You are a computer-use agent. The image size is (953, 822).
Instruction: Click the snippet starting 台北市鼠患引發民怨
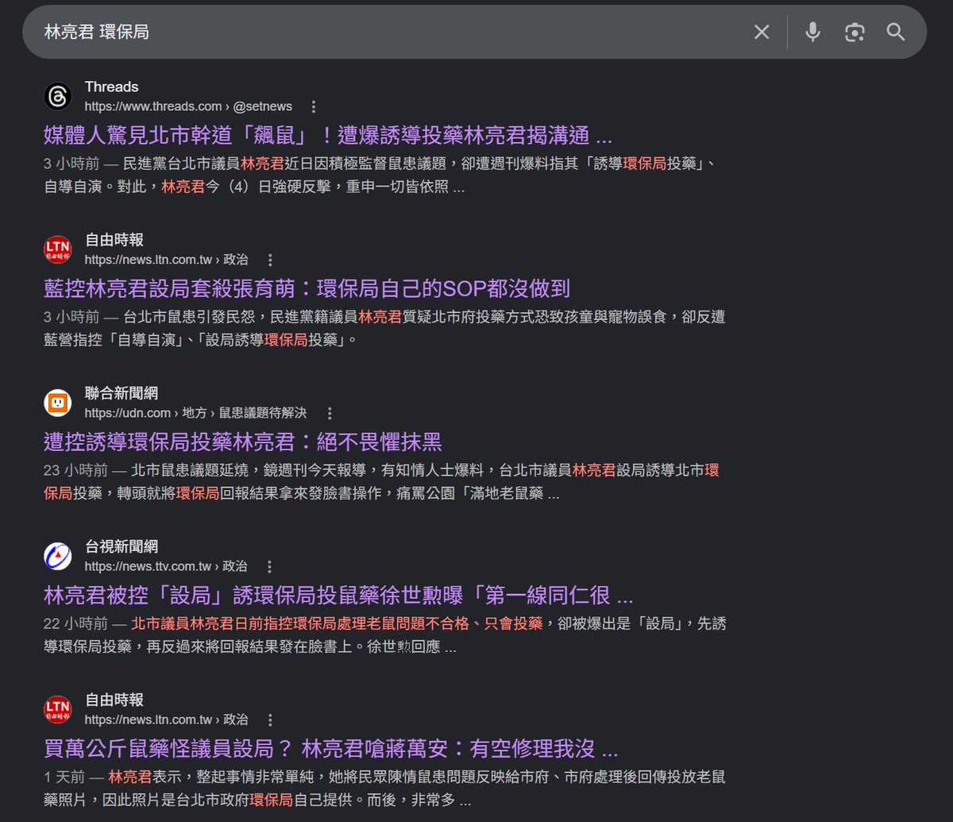(x=384, y=329)
